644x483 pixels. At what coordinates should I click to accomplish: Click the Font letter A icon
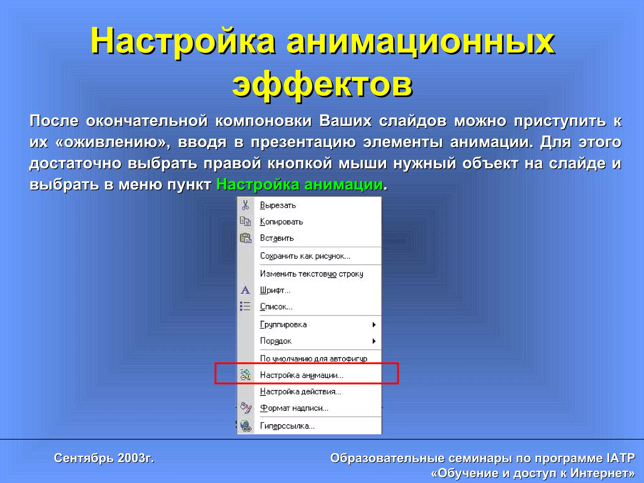click(x=245, y=290)
